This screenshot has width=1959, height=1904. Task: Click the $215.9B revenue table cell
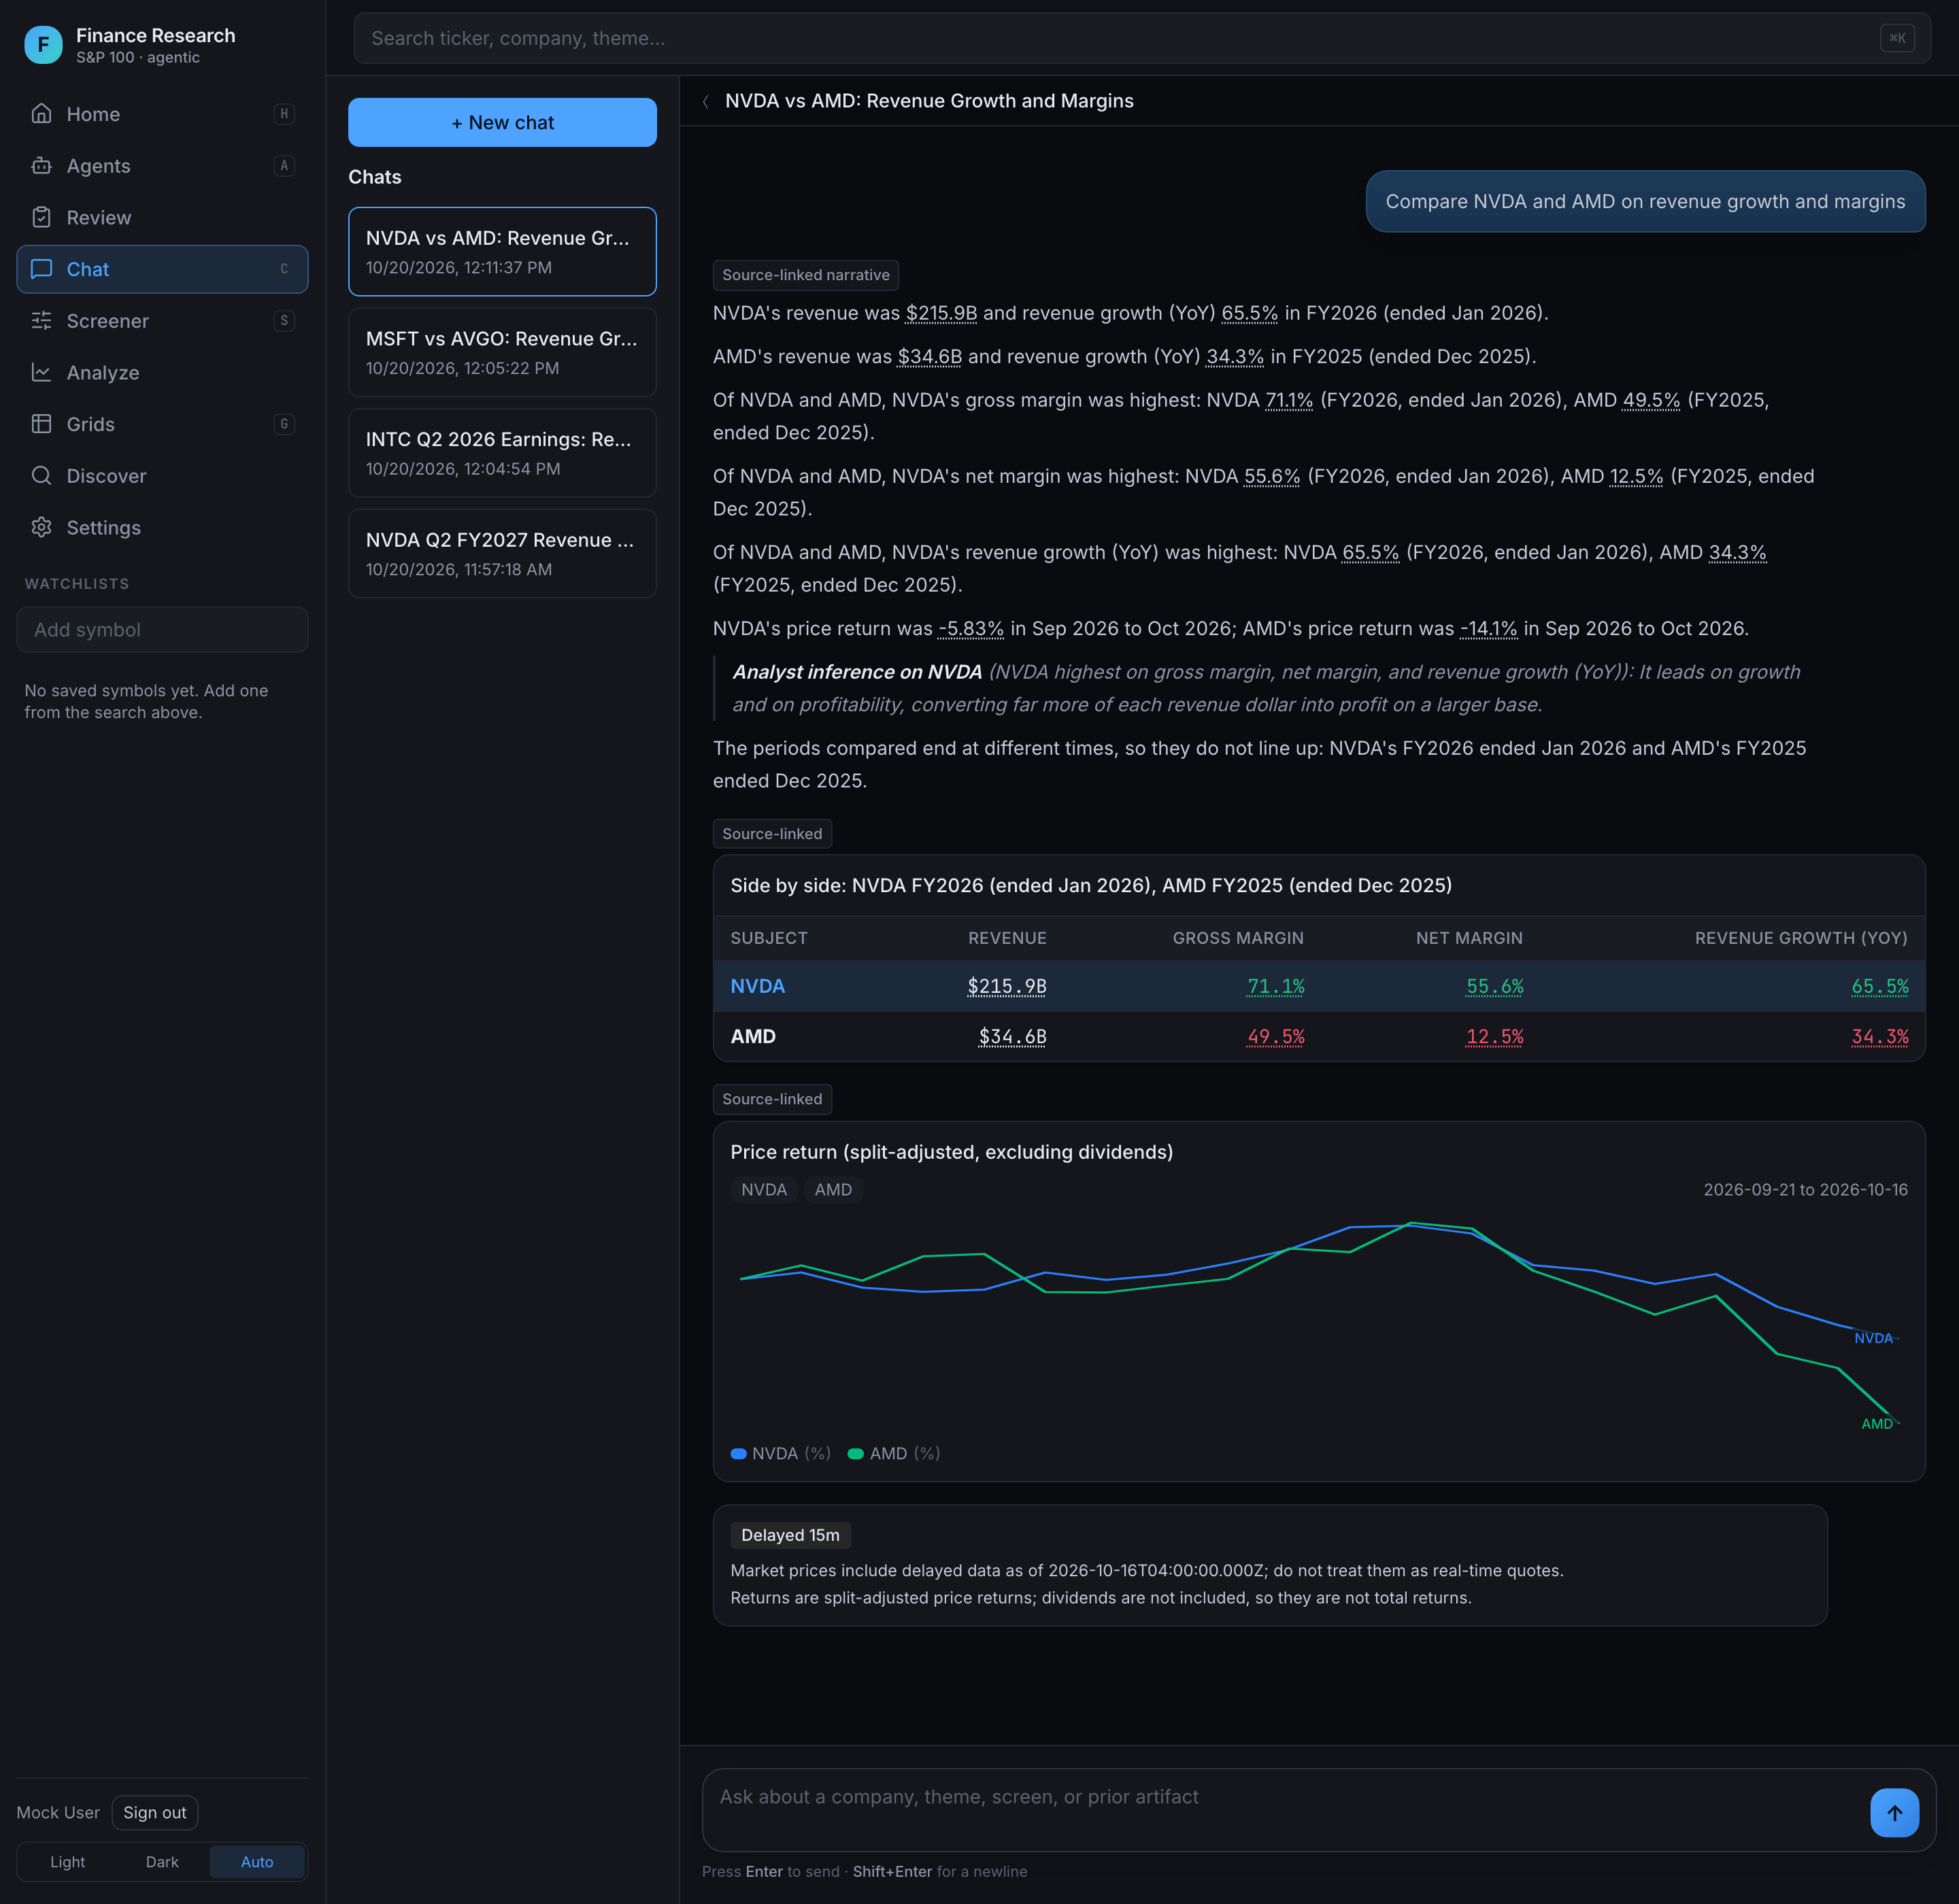(1007, 985)
